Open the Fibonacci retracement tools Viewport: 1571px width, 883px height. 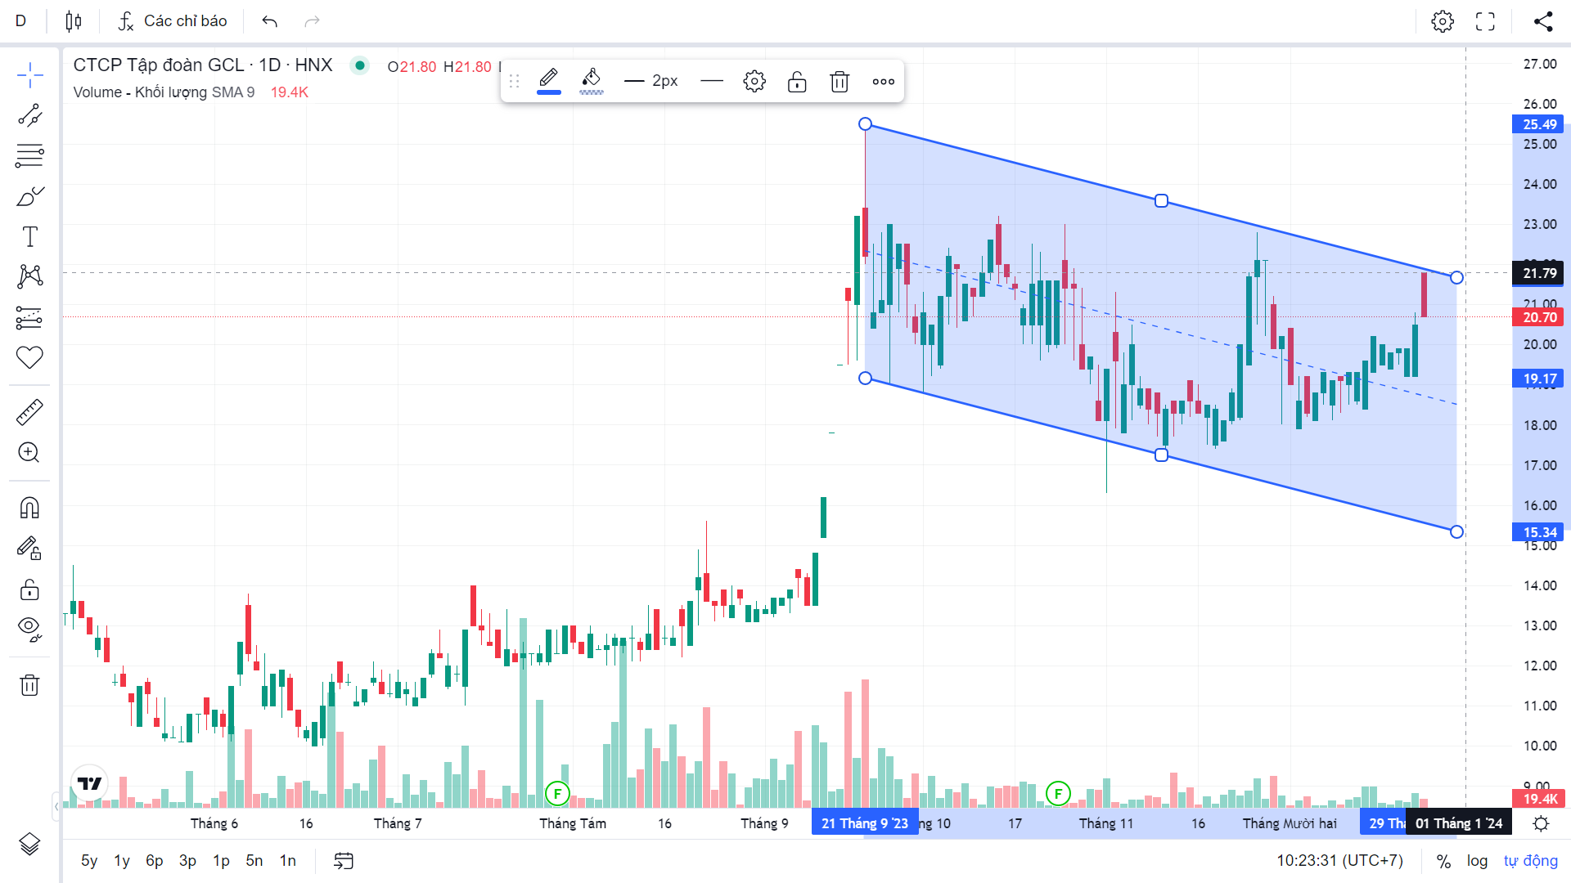[x=29, y=155]
